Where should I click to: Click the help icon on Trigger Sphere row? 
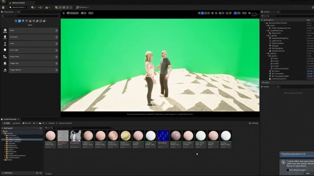pyautogui.click(x=56, y=70)
